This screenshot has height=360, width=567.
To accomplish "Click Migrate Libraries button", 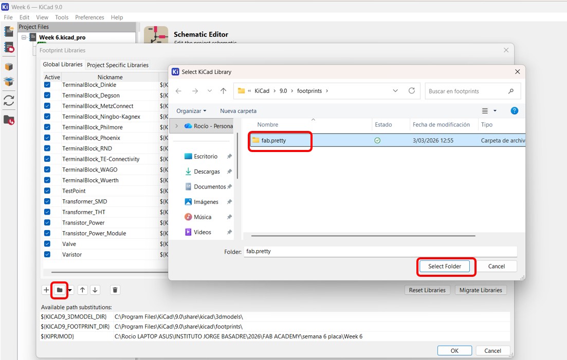I will click(481, 290).
